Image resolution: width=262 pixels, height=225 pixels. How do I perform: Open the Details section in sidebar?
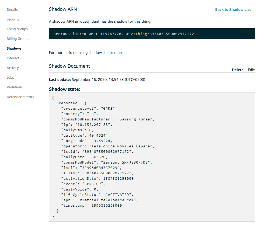pyautogui.click(x=12, y=10)
